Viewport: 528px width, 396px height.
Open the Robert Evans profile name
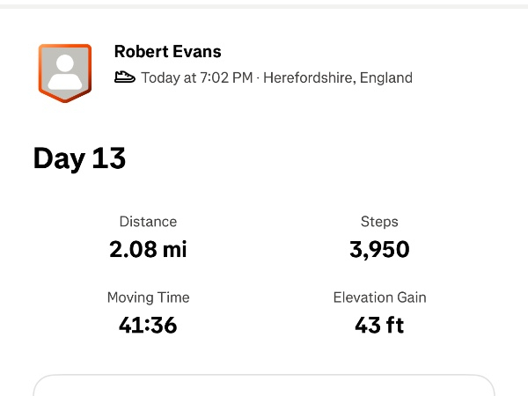167,52
